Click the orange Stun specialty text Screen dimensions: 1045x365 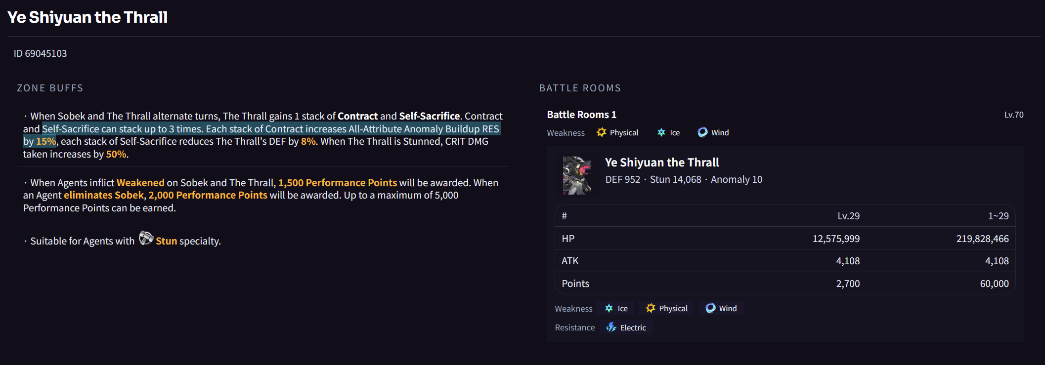[166, 241]
